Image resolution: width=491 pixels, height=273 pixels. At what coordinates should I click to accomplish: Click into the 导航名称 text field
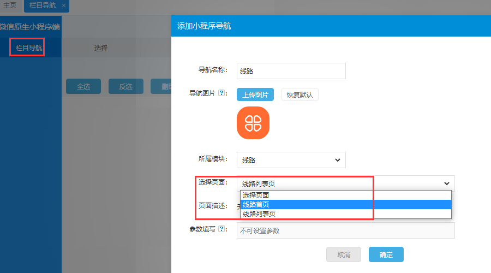(291, 71)
